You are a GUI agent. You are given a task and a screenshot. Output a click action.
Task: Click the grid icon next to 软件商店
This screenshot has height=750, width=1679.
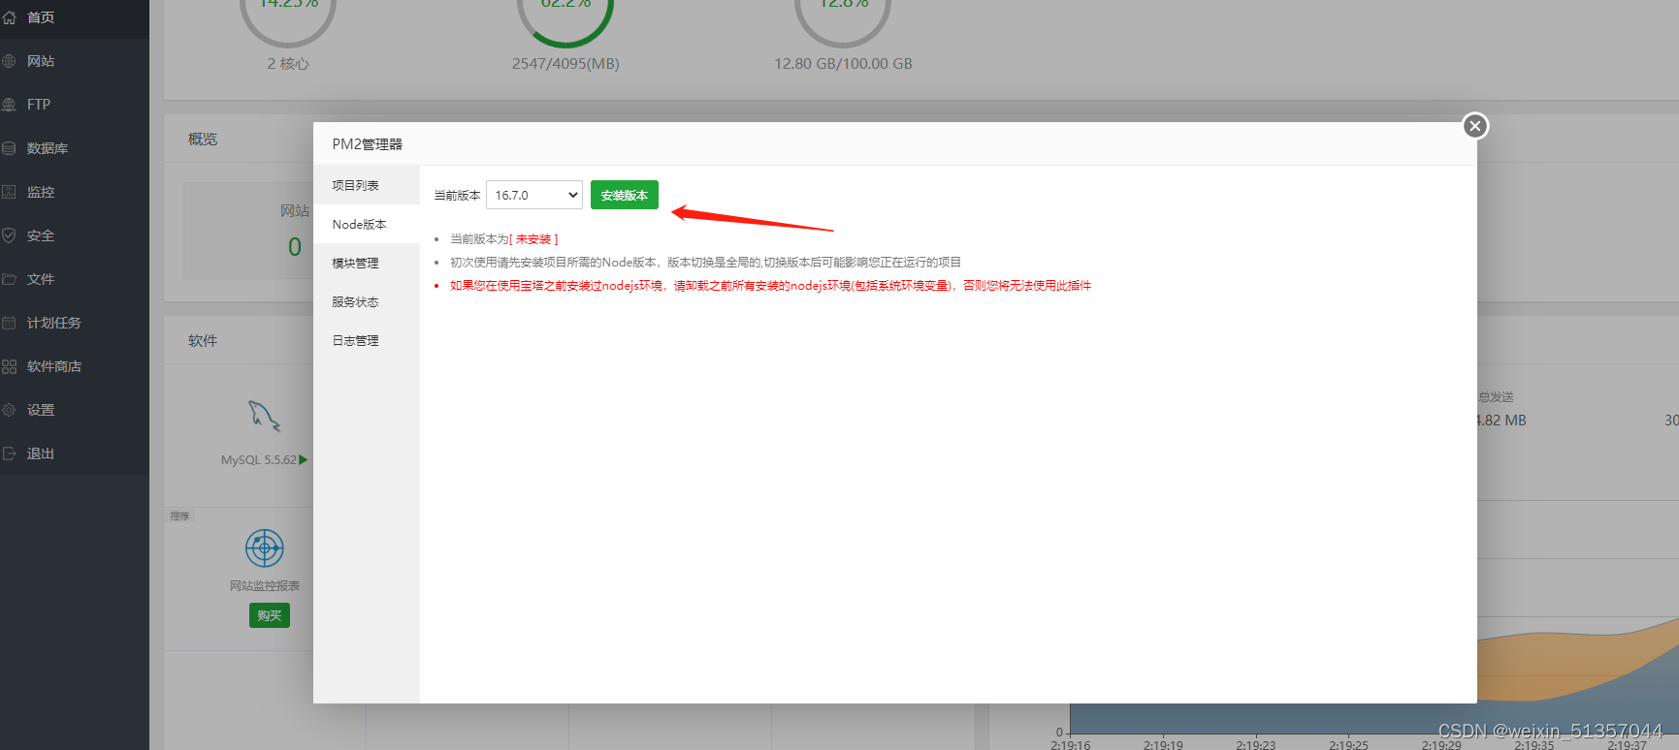click(10, 366)
